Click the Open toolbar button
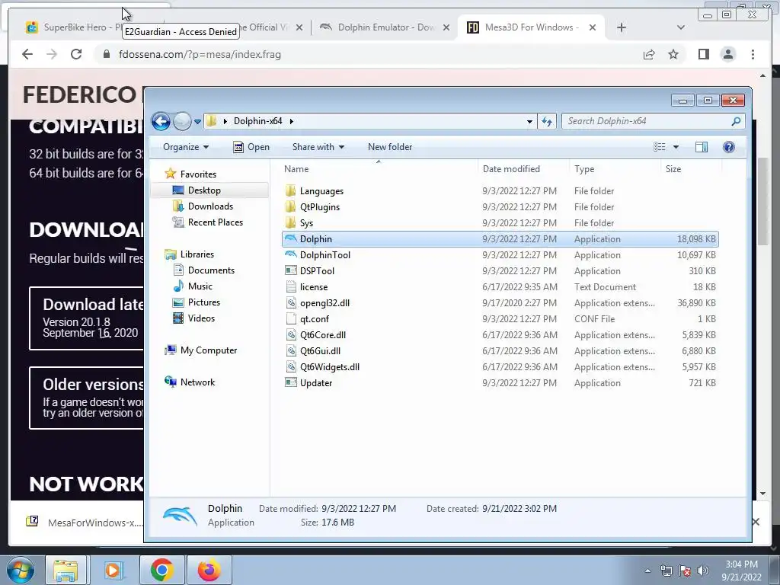Viewport: 780px width, 585px height. point(251,147)
